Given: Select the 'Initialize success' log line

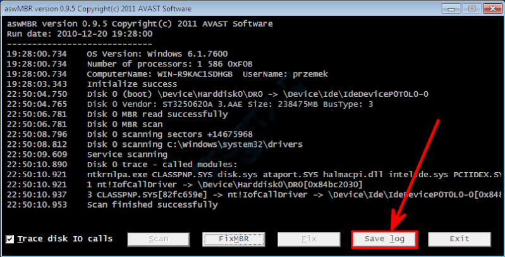Looking at the screenshot, I should (x=92, y=84).
